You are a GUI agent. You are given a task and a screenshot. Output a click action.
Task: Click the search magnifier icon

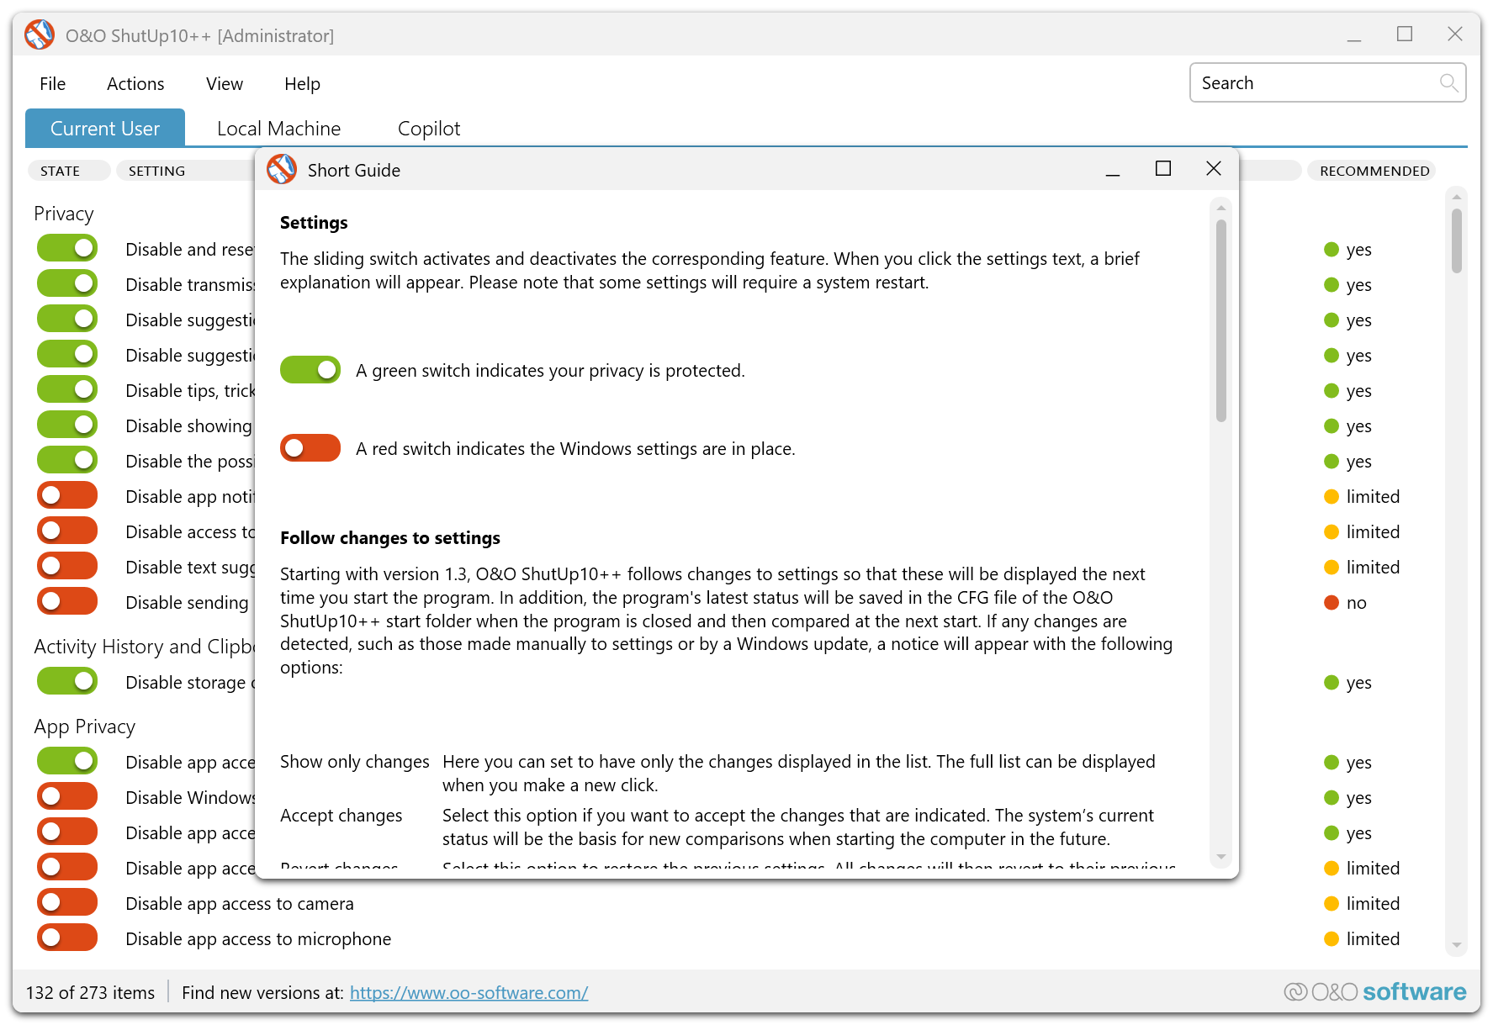tap(1448, 82)
